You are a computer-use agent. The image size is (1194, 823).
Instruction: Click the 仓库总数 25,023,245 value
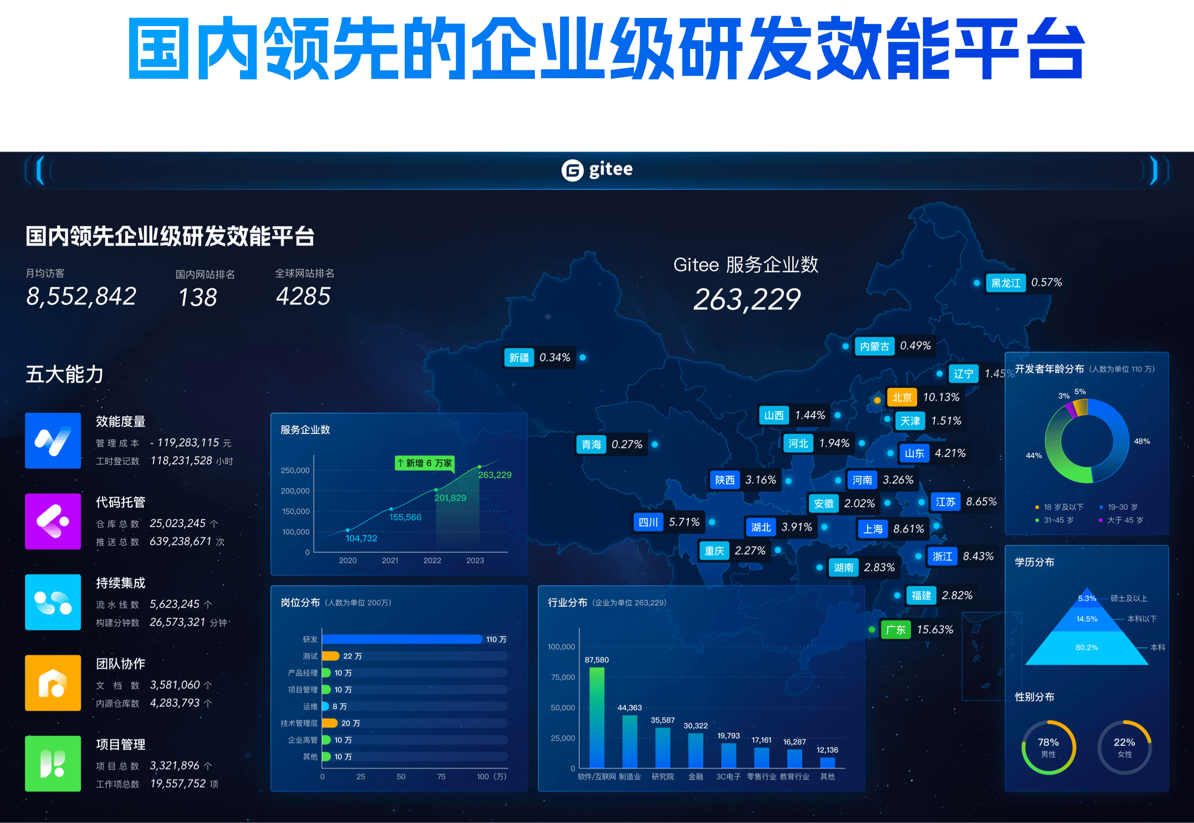click(177, 523)
